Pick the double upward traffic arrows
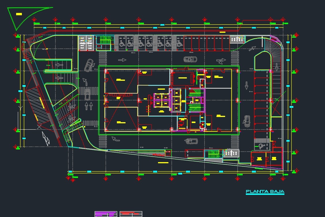This screenshot has width=325, height=217. [89, 105]
